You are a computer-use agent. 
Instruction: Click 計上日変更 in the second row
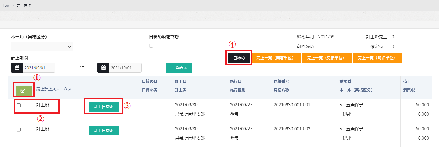click(104, 131)
